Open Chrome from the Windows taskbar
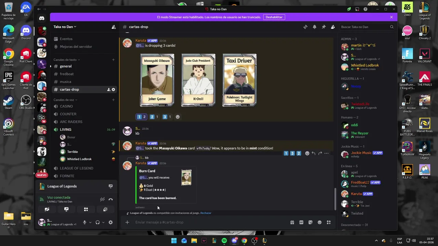The width and height of the screenshot is (438, 246). click(x=244, y=241)
